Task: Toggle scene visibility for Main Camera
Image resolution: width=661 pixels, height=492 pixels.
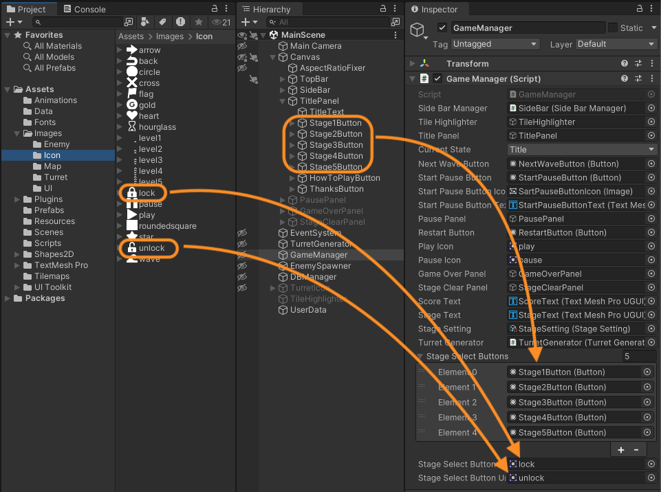Action: 242,46
